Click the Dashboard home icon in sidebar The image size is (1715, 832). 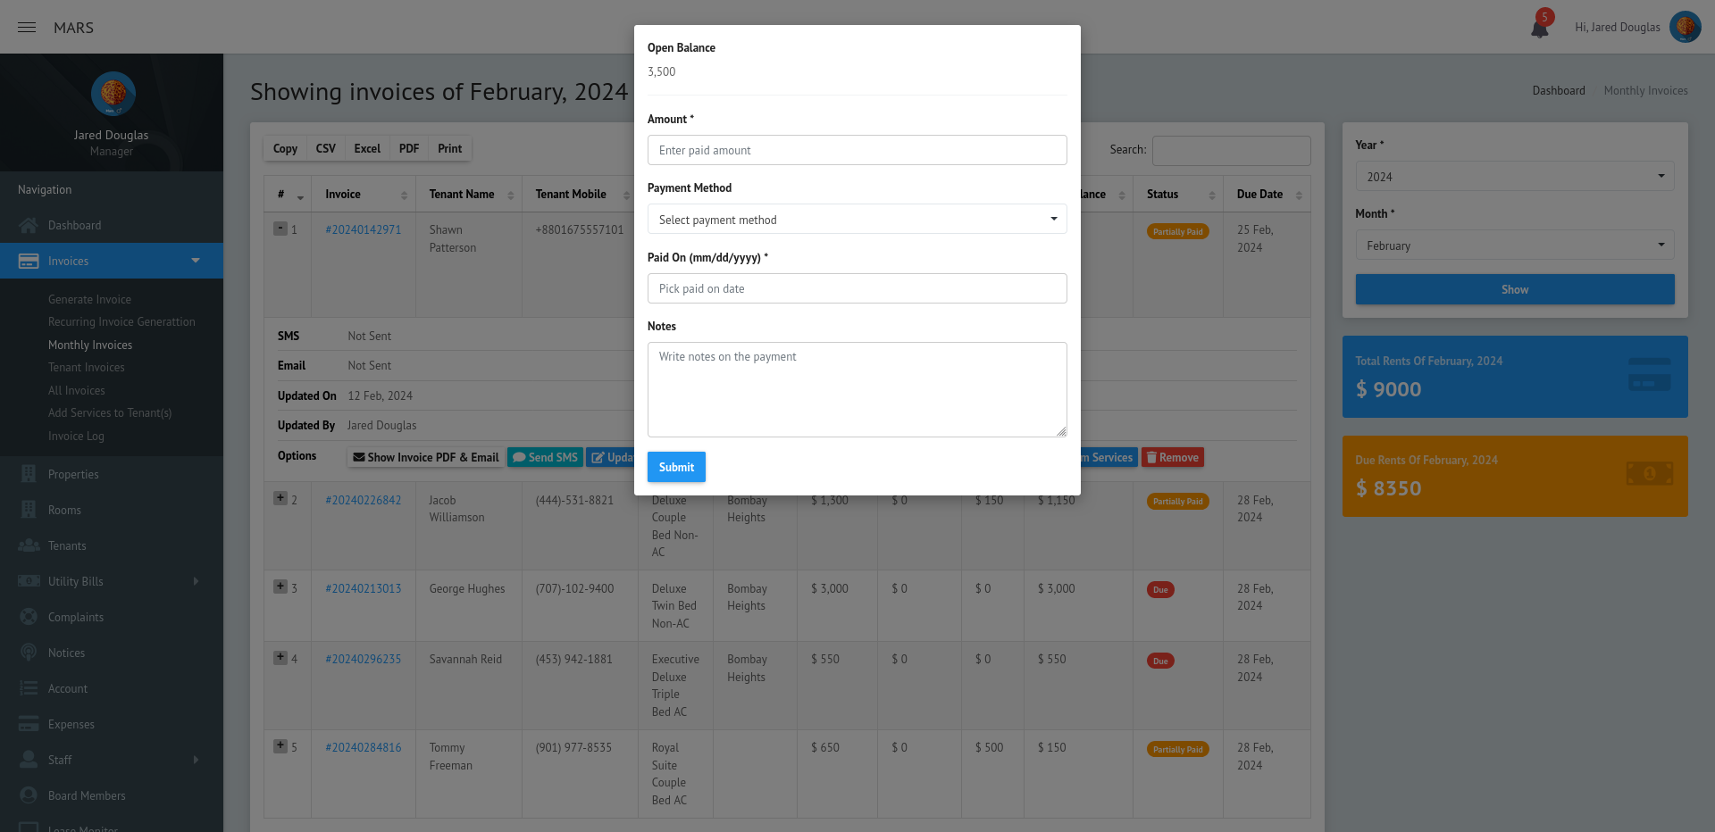(29, 225)
